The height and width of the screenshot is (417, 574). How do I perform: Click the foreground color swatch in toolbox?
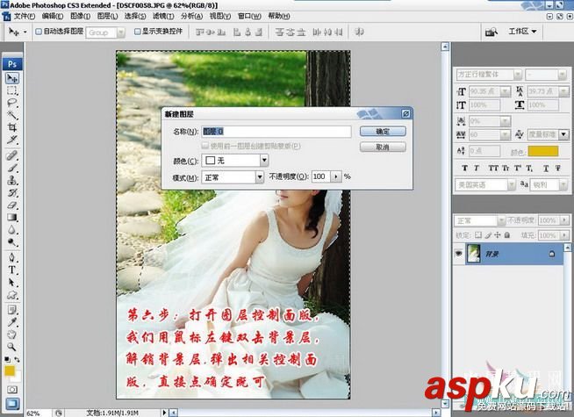(10, 370)
